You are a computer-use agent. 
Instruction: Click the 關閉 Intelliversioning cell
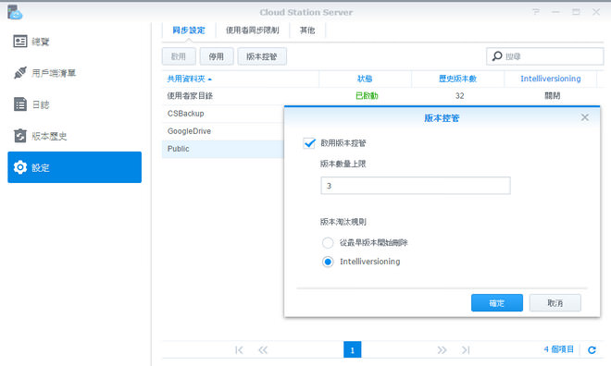click(552, 96)
